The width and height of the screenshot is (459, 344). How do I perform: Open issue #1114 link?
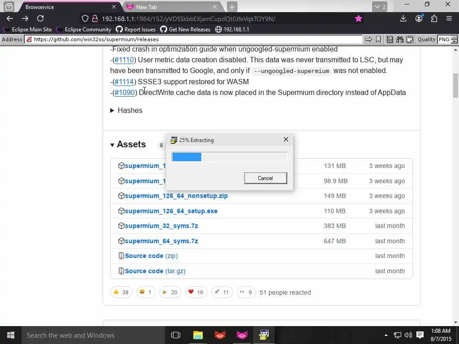(x=124, y=82)
